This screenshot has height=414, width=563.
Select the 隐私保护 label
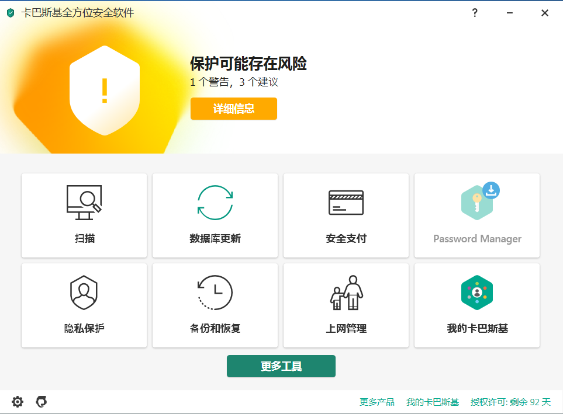[x=84, y=328]
